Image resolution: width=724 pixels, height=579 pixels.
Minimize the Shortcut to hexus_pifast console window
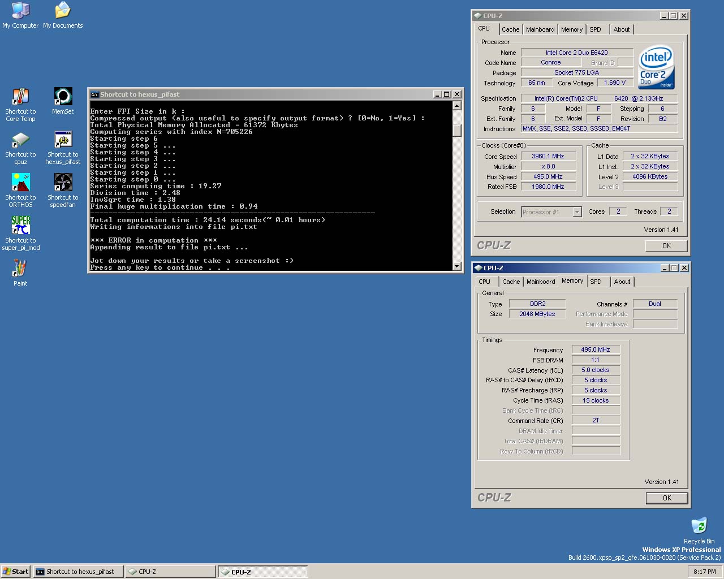coord(437,94)
